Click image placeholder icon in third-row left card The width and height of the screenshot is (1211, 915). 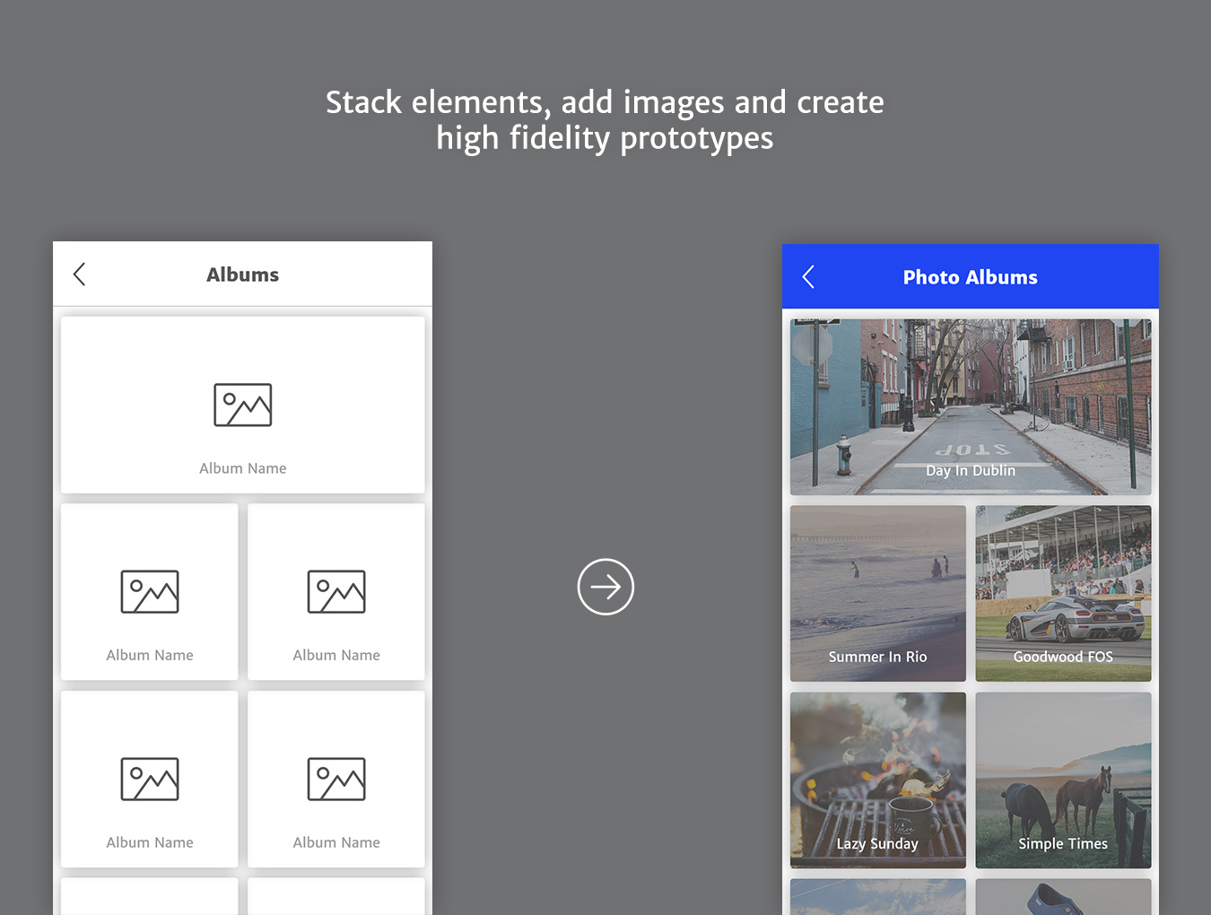coord(150,779)
